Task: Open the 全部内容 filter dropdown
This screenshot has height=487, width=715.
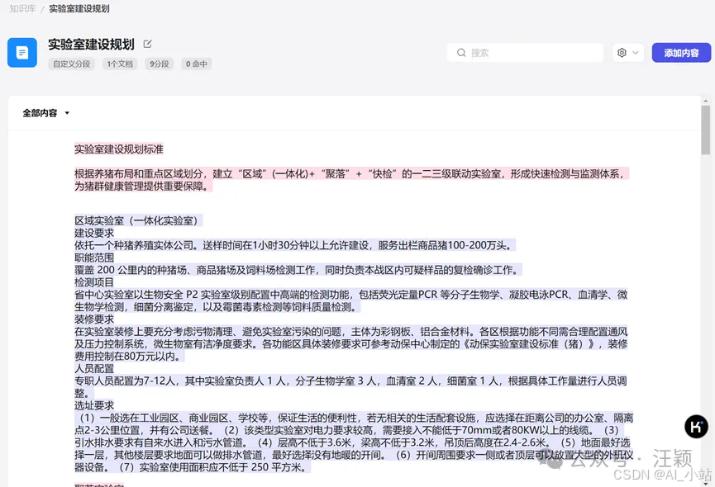Action: pos(46,113)
